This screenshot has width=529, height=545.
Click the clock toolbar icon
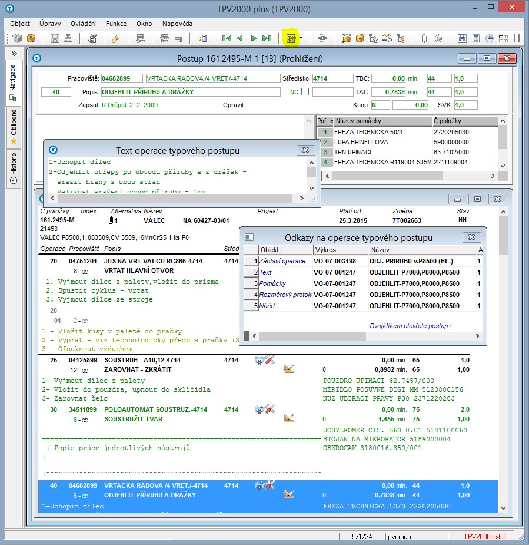(x=490, y=38)
